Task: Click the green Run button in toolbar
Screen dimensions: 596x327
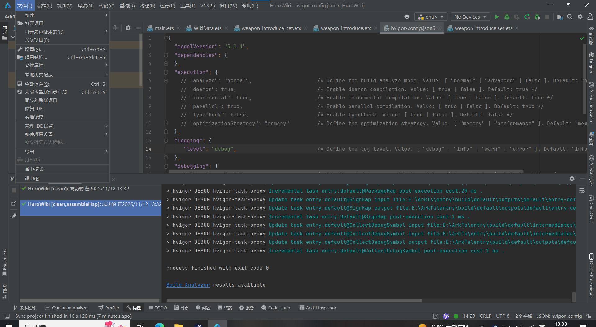Action: (x=497, y=17)
